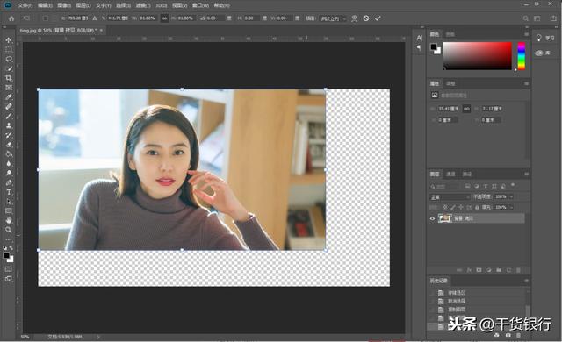Screen dimensions: 562x342
Task: Toggle visibility of the 背景 拷贝 layer
Action: pyautogui.click(x=432, y=218)
